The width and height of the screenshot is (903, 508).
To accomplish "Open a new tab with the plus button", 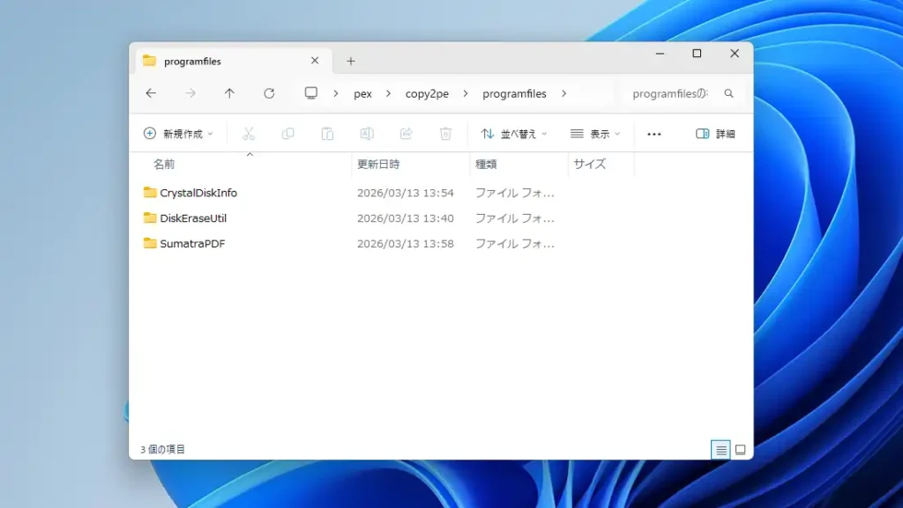I will (351, 61).
